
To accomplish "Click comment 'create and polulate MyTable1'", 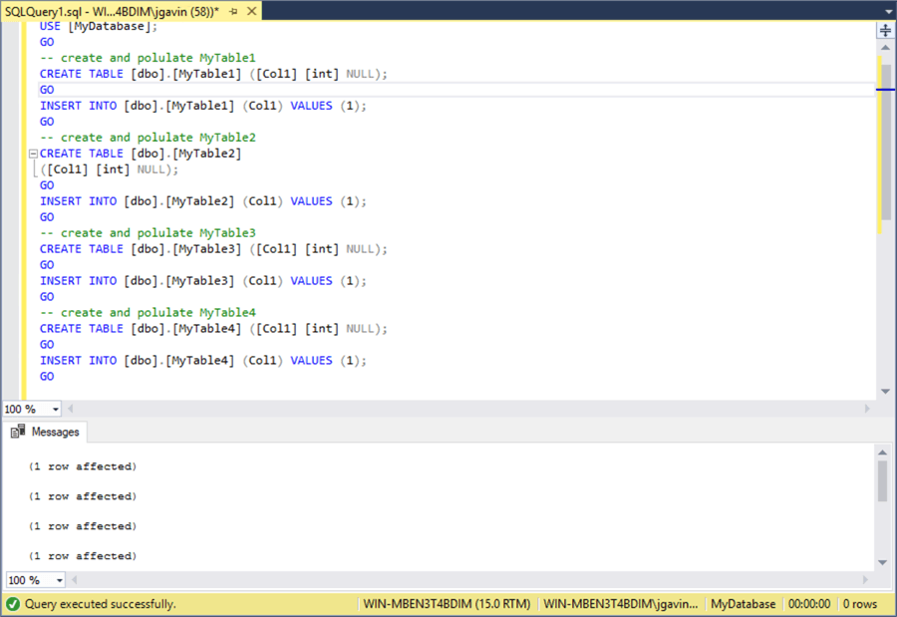I will 158,58.
